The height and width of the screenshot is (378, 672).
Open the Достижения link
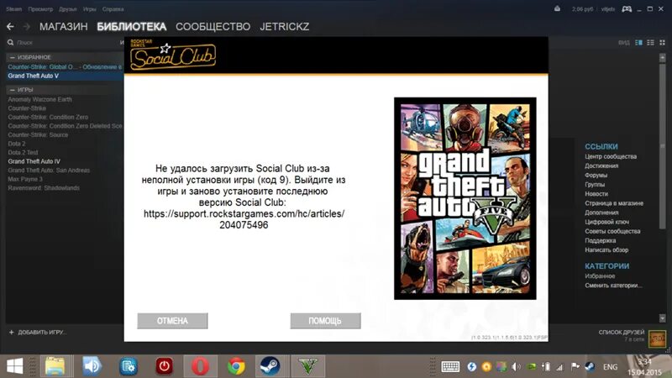point(601,165)
